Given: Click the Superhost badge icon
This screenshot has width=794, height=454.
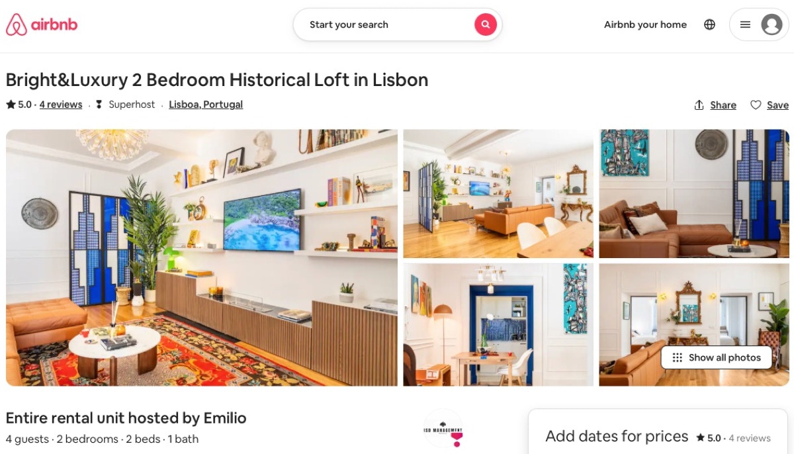Looking at the screenshot, I should pos(99,105).
